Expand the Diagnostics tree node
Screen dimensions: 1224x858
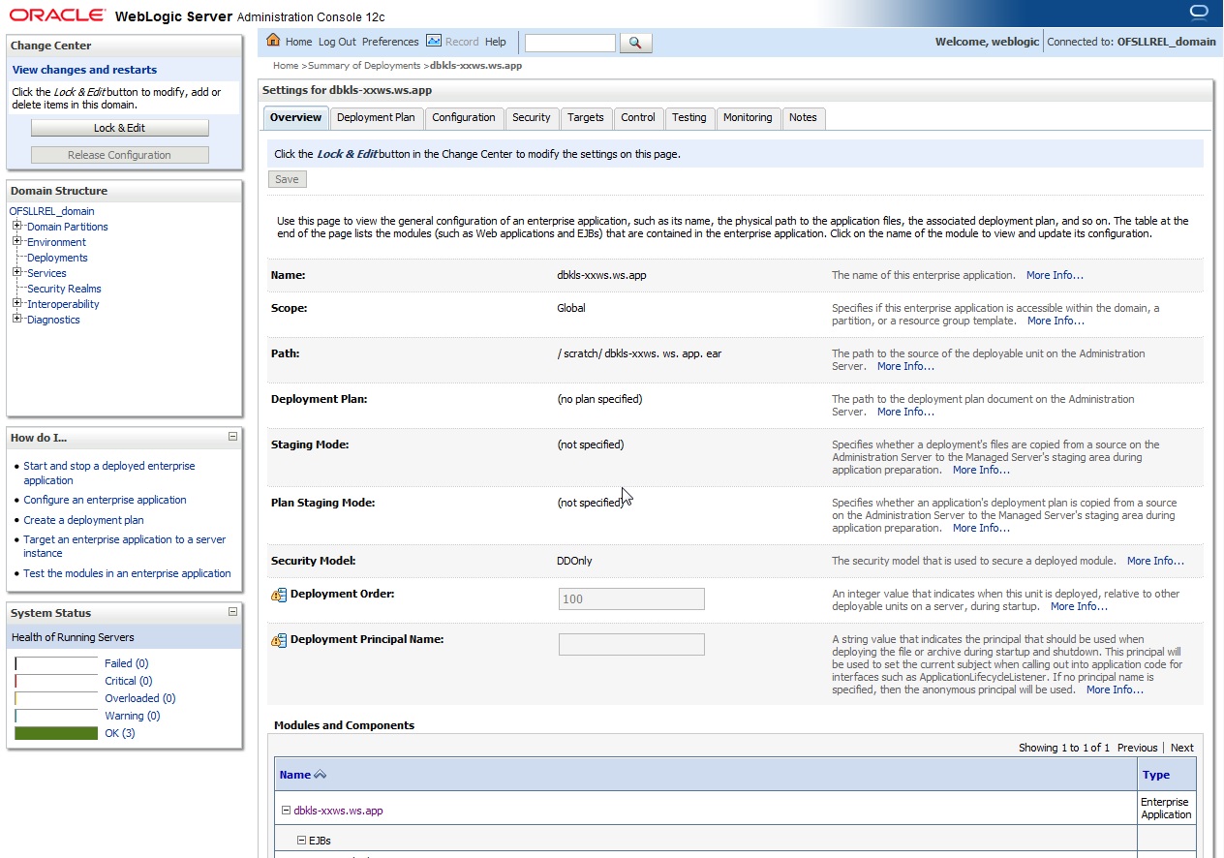click(x=17, y=319)
